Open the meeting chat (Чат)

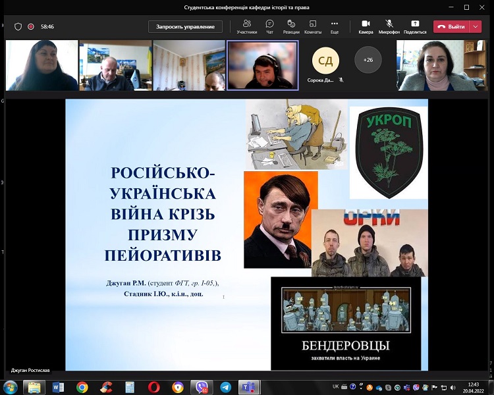click(269, 27)
